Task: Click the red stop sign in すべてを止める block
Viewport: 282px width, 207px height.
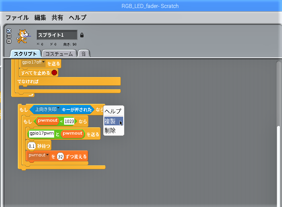Action: (x=54, y=73)
